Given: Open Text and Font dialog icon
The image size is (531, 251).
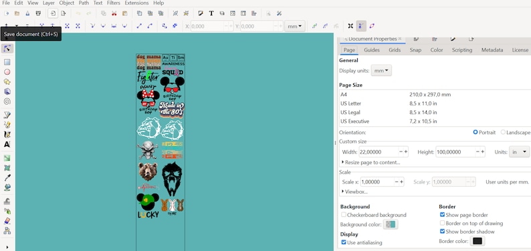Looking at the screenshot, I should point(211,13).
